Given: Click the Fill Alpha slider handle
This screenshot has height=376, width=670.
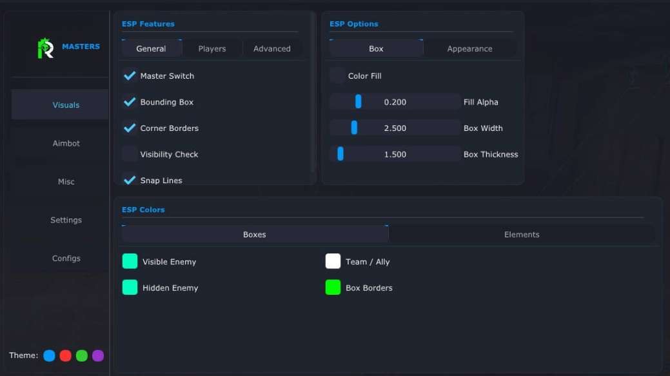Looking at the screenshot, I should [x=358, y=102].
